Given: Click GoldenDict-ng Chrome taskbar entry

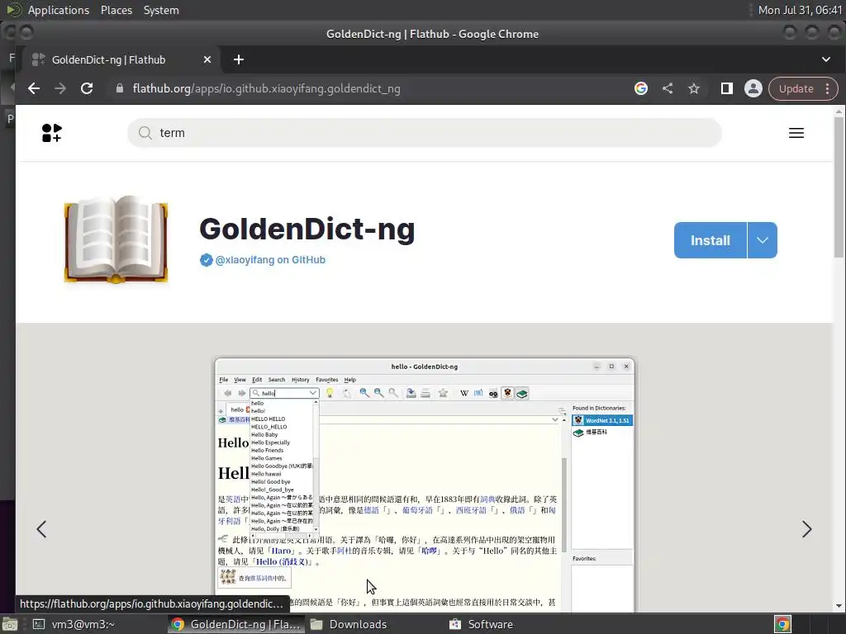Looking at the screenshot, I should [x=235, y=624].
